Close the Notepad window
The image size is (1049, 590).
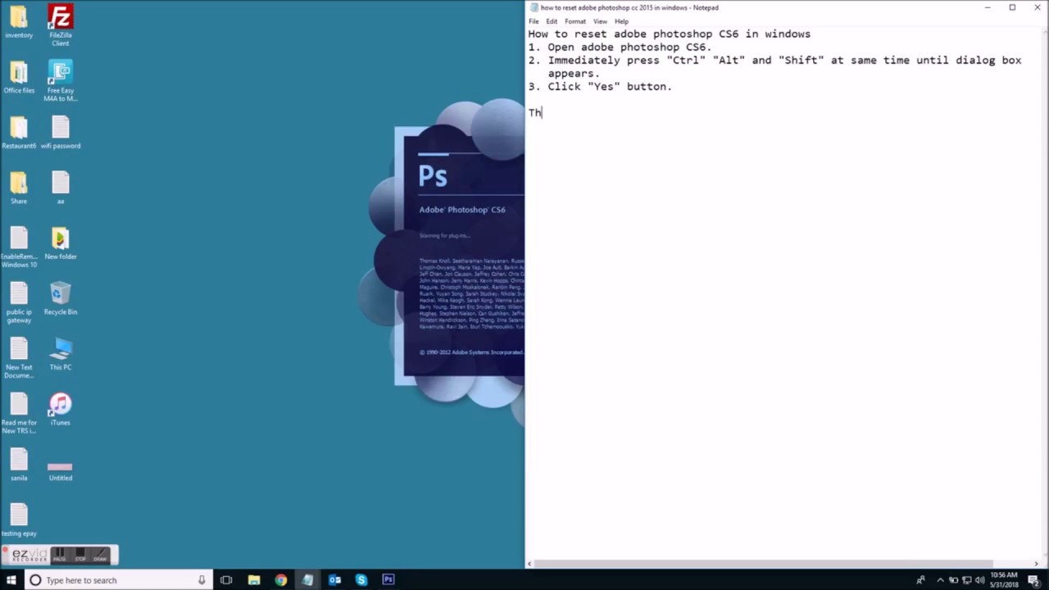(1037, 7)
